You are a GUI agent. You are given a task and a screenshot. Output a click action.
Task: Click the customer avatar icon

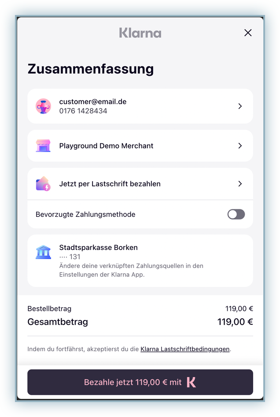click(43, 106)
